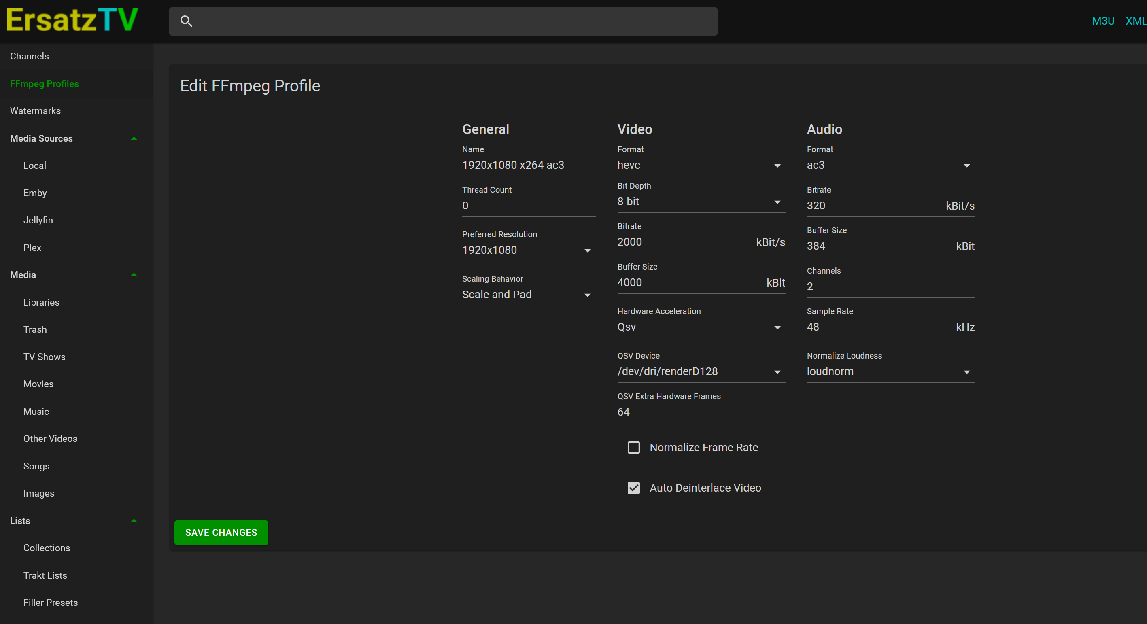The image size is (1147, 624).
Task: Collapse the Lists section arrow
Action: point(134,521)
